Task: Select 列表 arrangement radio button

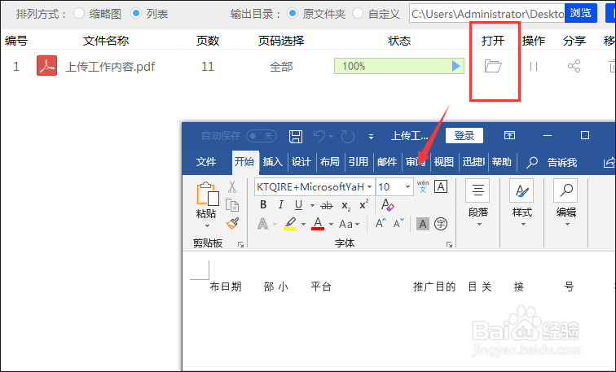Action: coord(136,13)
